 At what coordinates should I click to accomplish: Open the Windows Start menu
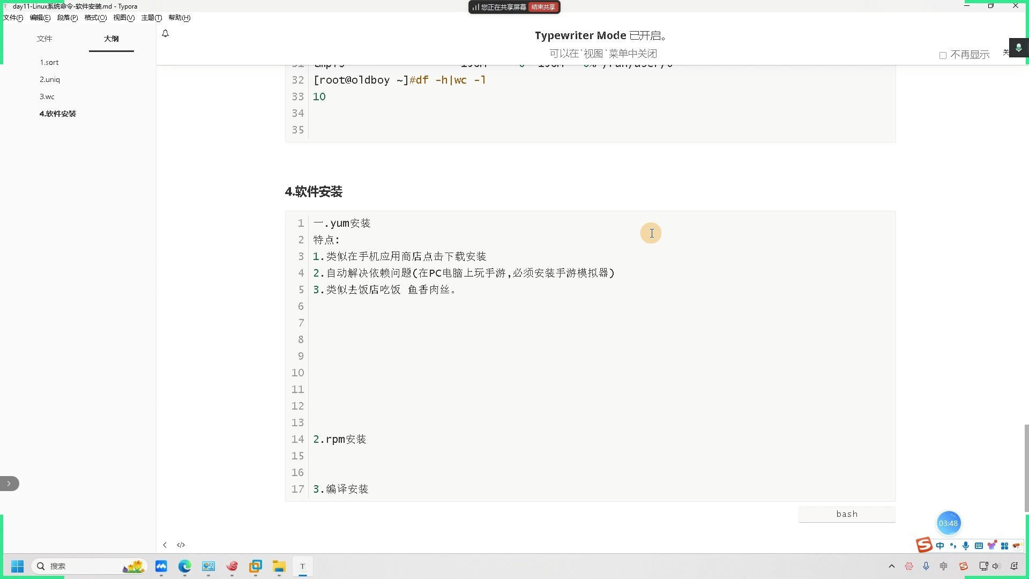point(17,566)
